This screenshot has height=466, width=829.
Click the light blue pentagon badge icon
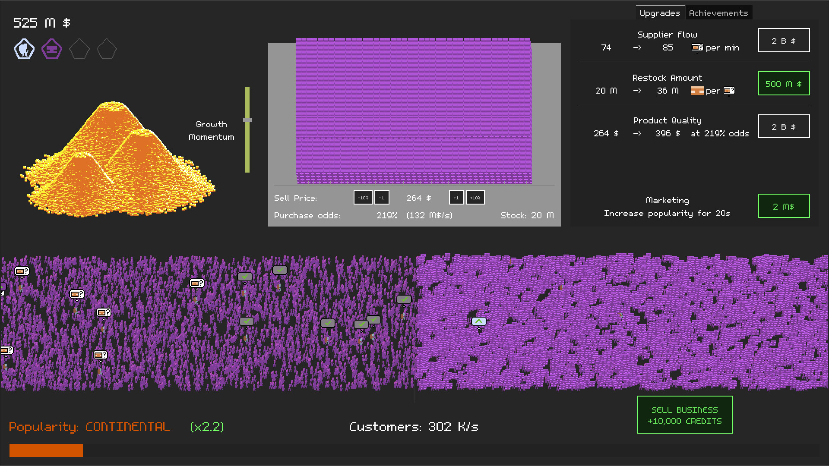tap(24, 49)
